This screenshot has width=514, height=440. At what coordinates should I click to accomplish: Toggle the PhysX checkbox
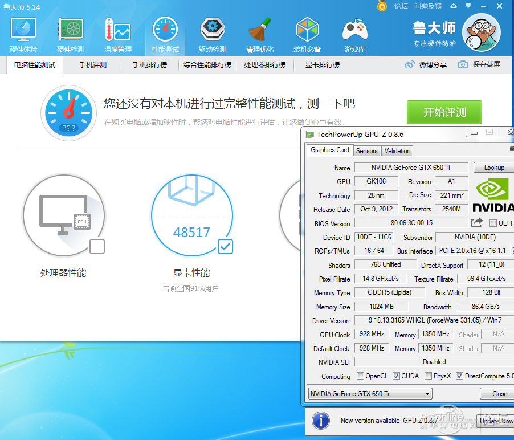pyautogui.click(x=428, y=376)
